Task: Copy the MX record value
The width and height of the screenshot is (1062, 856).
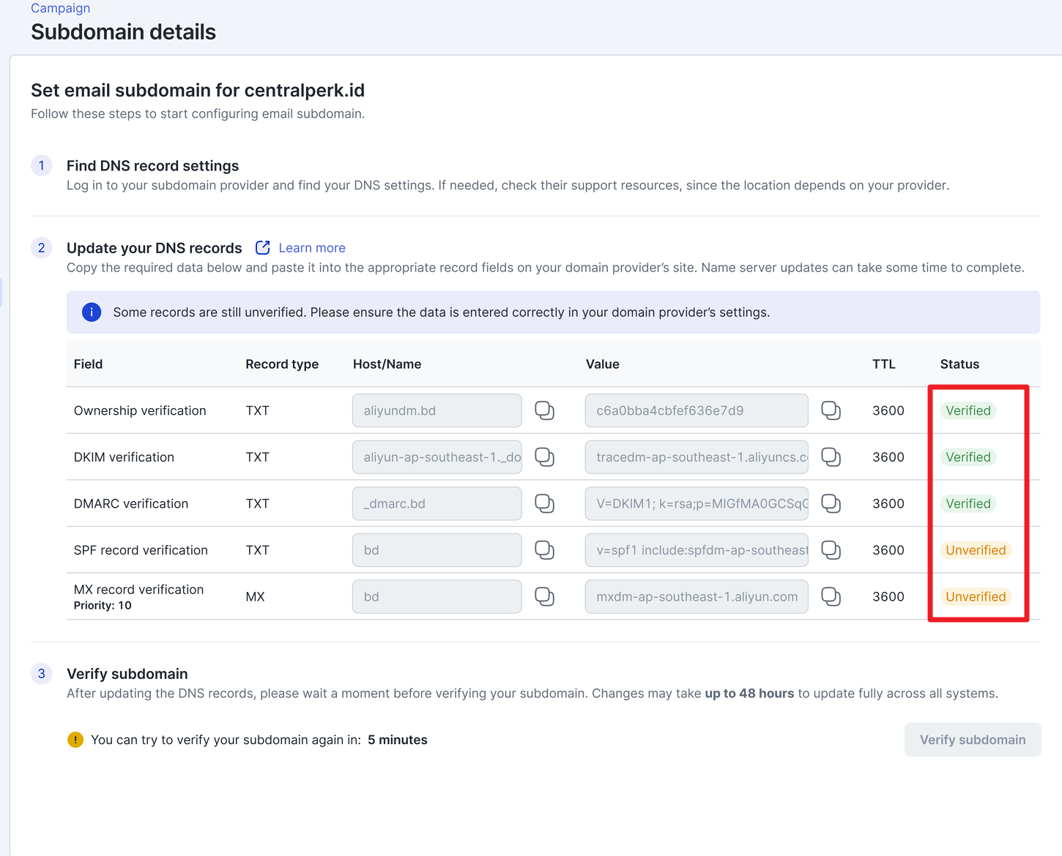Action: (831, 596)
